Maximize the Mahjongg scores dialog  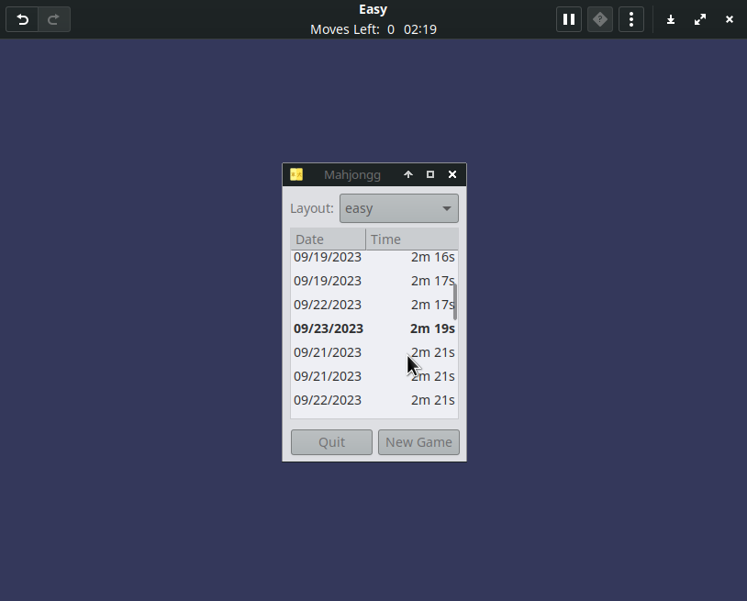[430, 174]
